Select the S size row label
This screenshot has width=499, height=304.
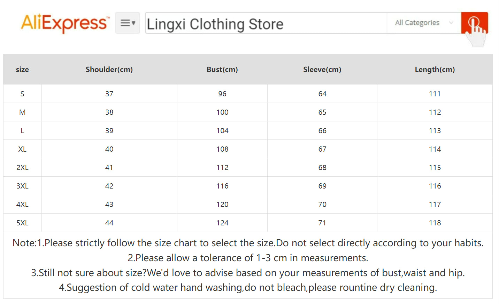(x=22, y=94)
